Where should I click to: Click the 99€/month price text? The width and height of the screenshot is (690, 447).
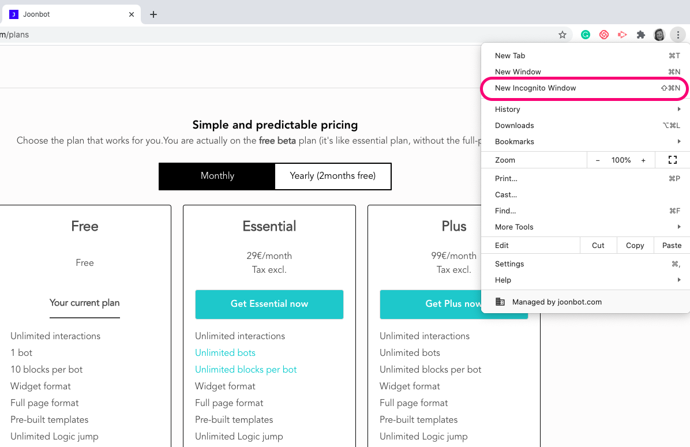pyautogui.click(x=453, y=256)
